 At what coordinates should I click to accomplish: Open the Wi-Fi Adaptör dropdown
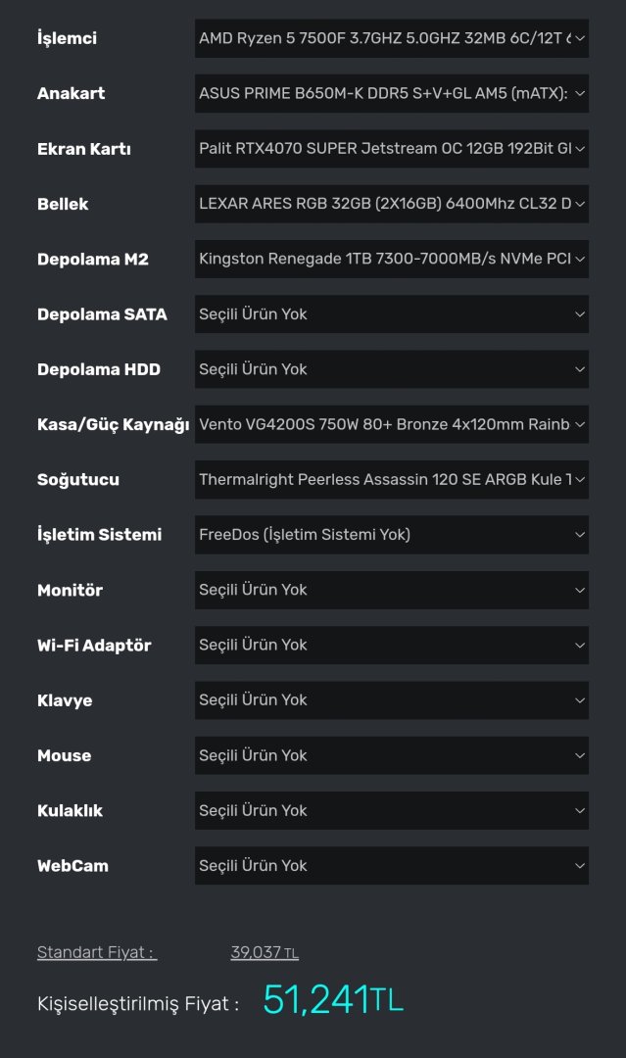(x=392, y=645)
